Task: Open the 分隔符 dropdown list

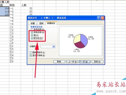Action: point(54,47)
